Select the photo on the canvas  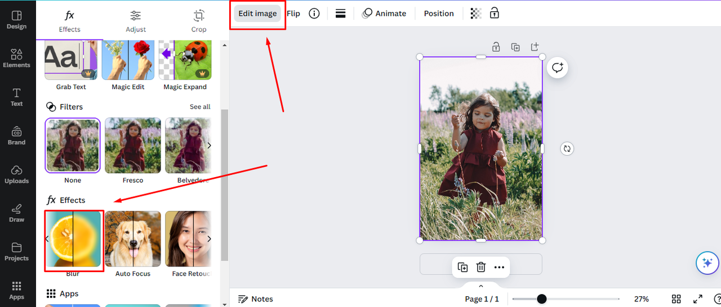[x=481, y=149]
